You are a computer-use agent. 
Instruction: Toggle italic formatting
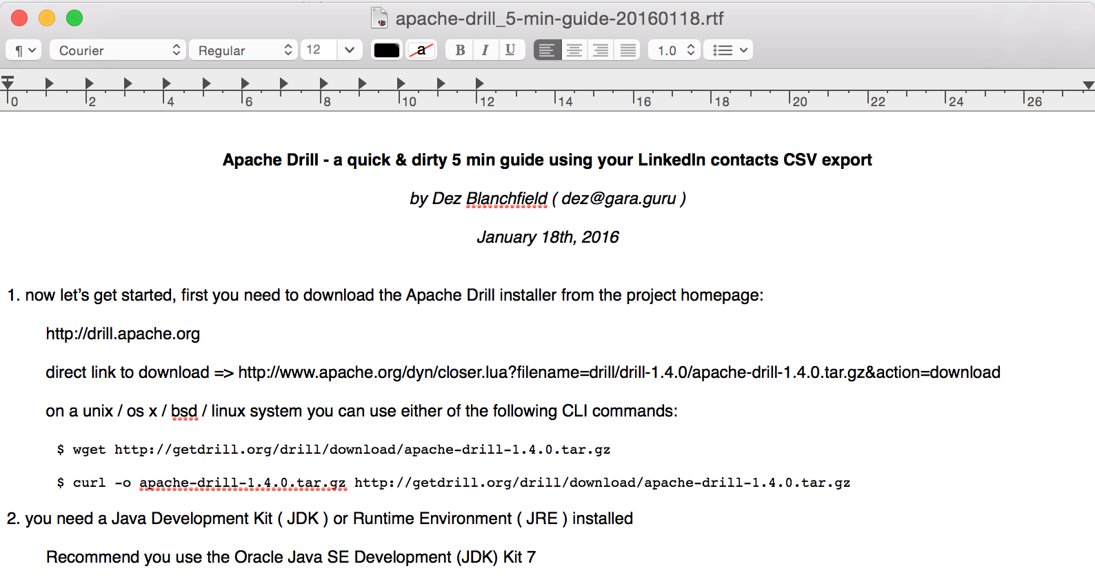pos(485,50)
